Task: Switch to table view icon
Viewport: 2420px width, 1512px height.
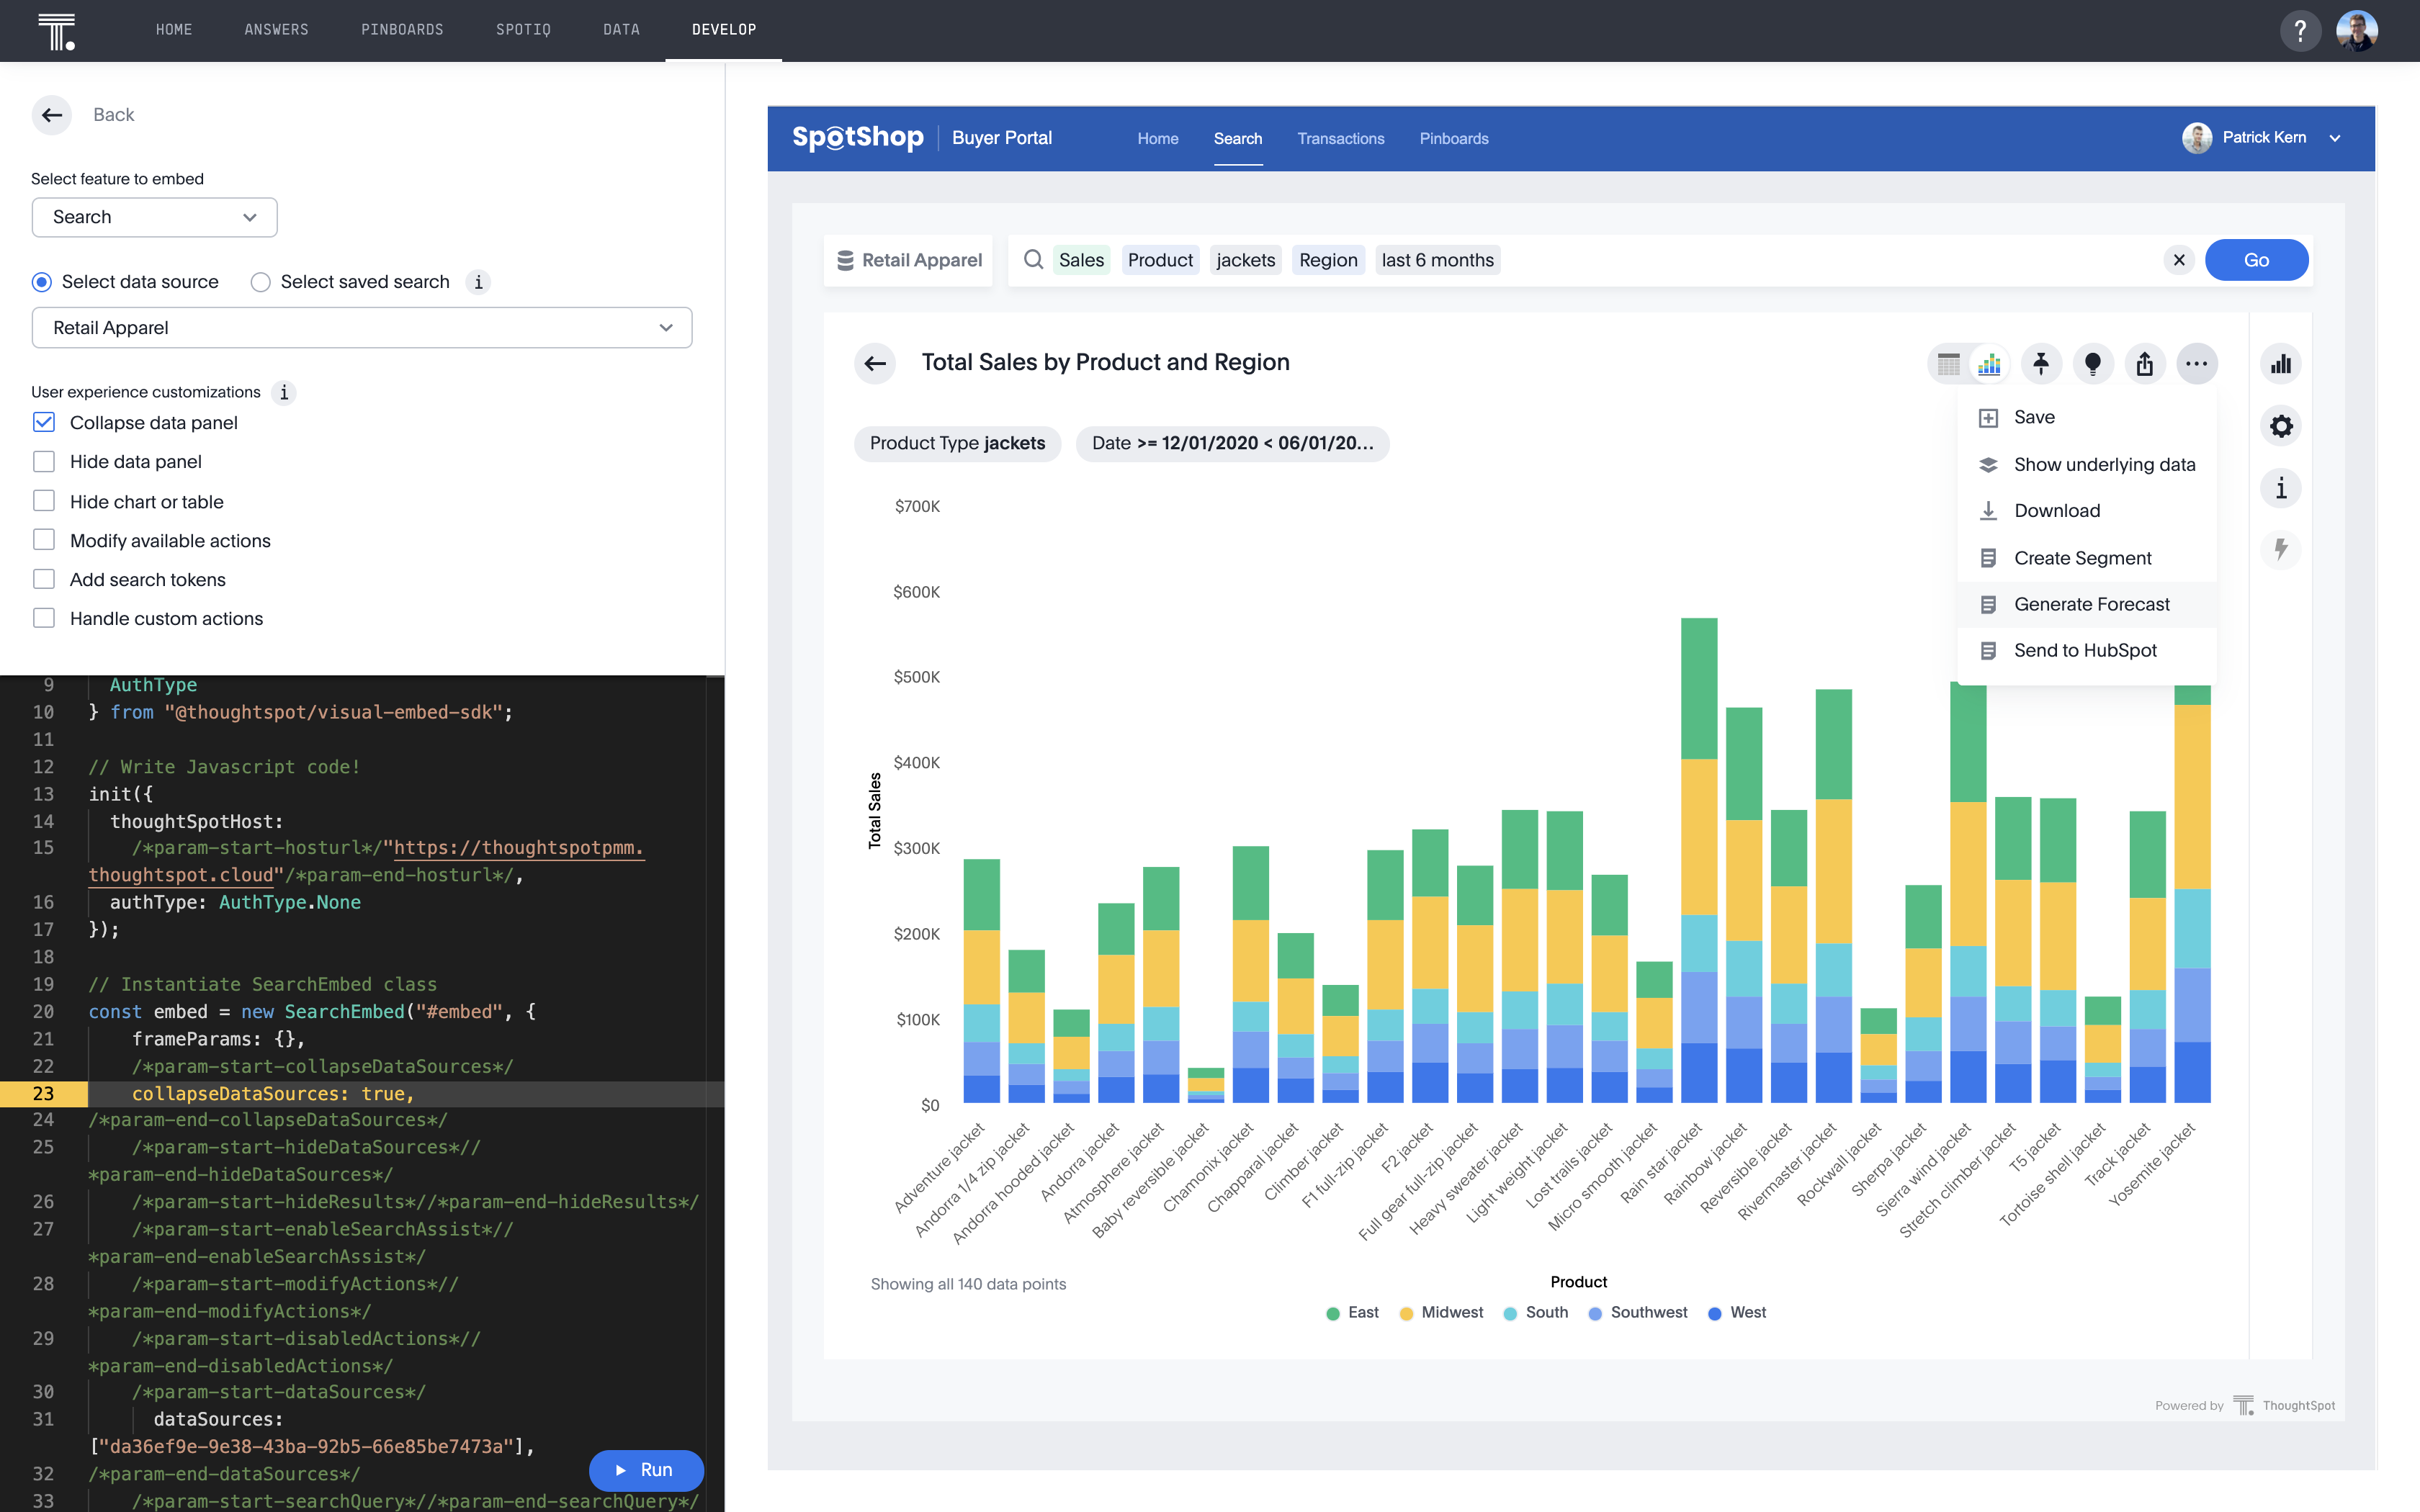Action: pyautogui.click(x=1948, y=364)
